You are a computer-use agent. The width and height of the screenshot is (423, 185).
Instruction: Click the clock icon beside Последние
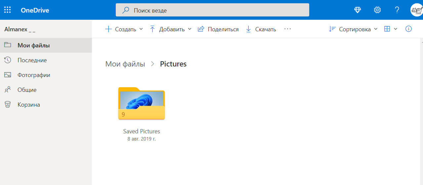pos(8,60)
